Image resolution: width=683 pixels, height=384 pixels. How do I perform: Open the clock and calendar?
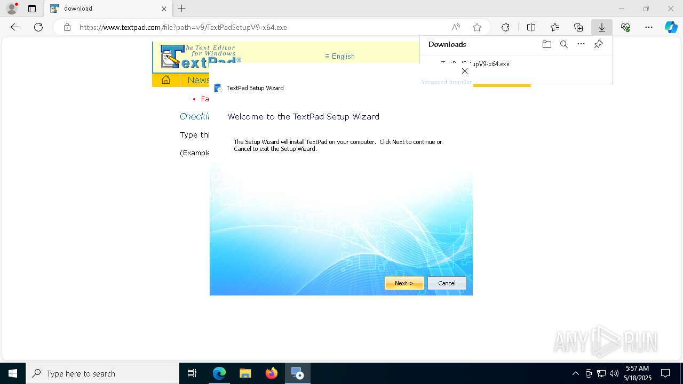[x=638, y=373]
